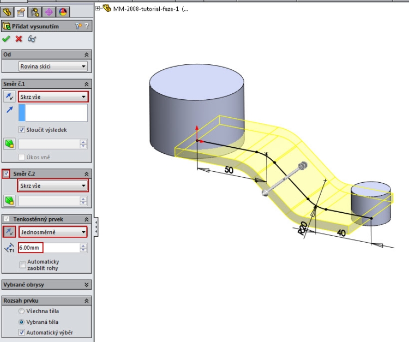409x342 pixels.
Task: Open the ConfigurationManager tab
Action: tap(35, 12)
